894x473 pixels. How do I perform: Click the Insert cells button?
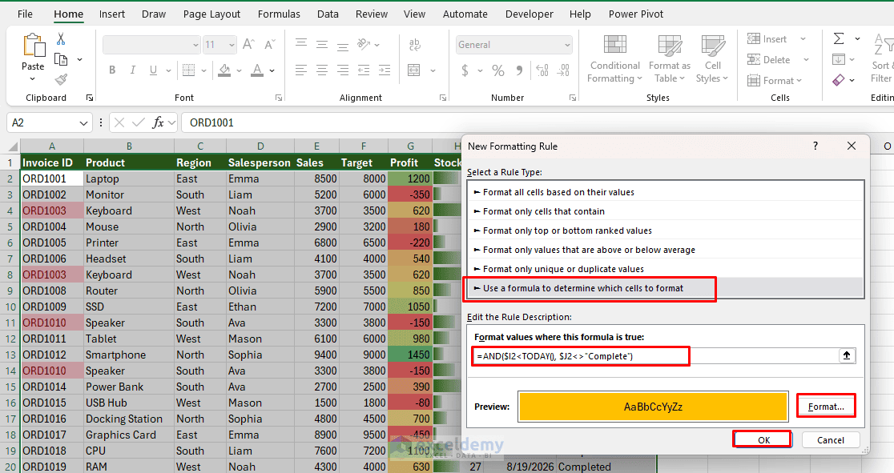(x=767, y=38)
